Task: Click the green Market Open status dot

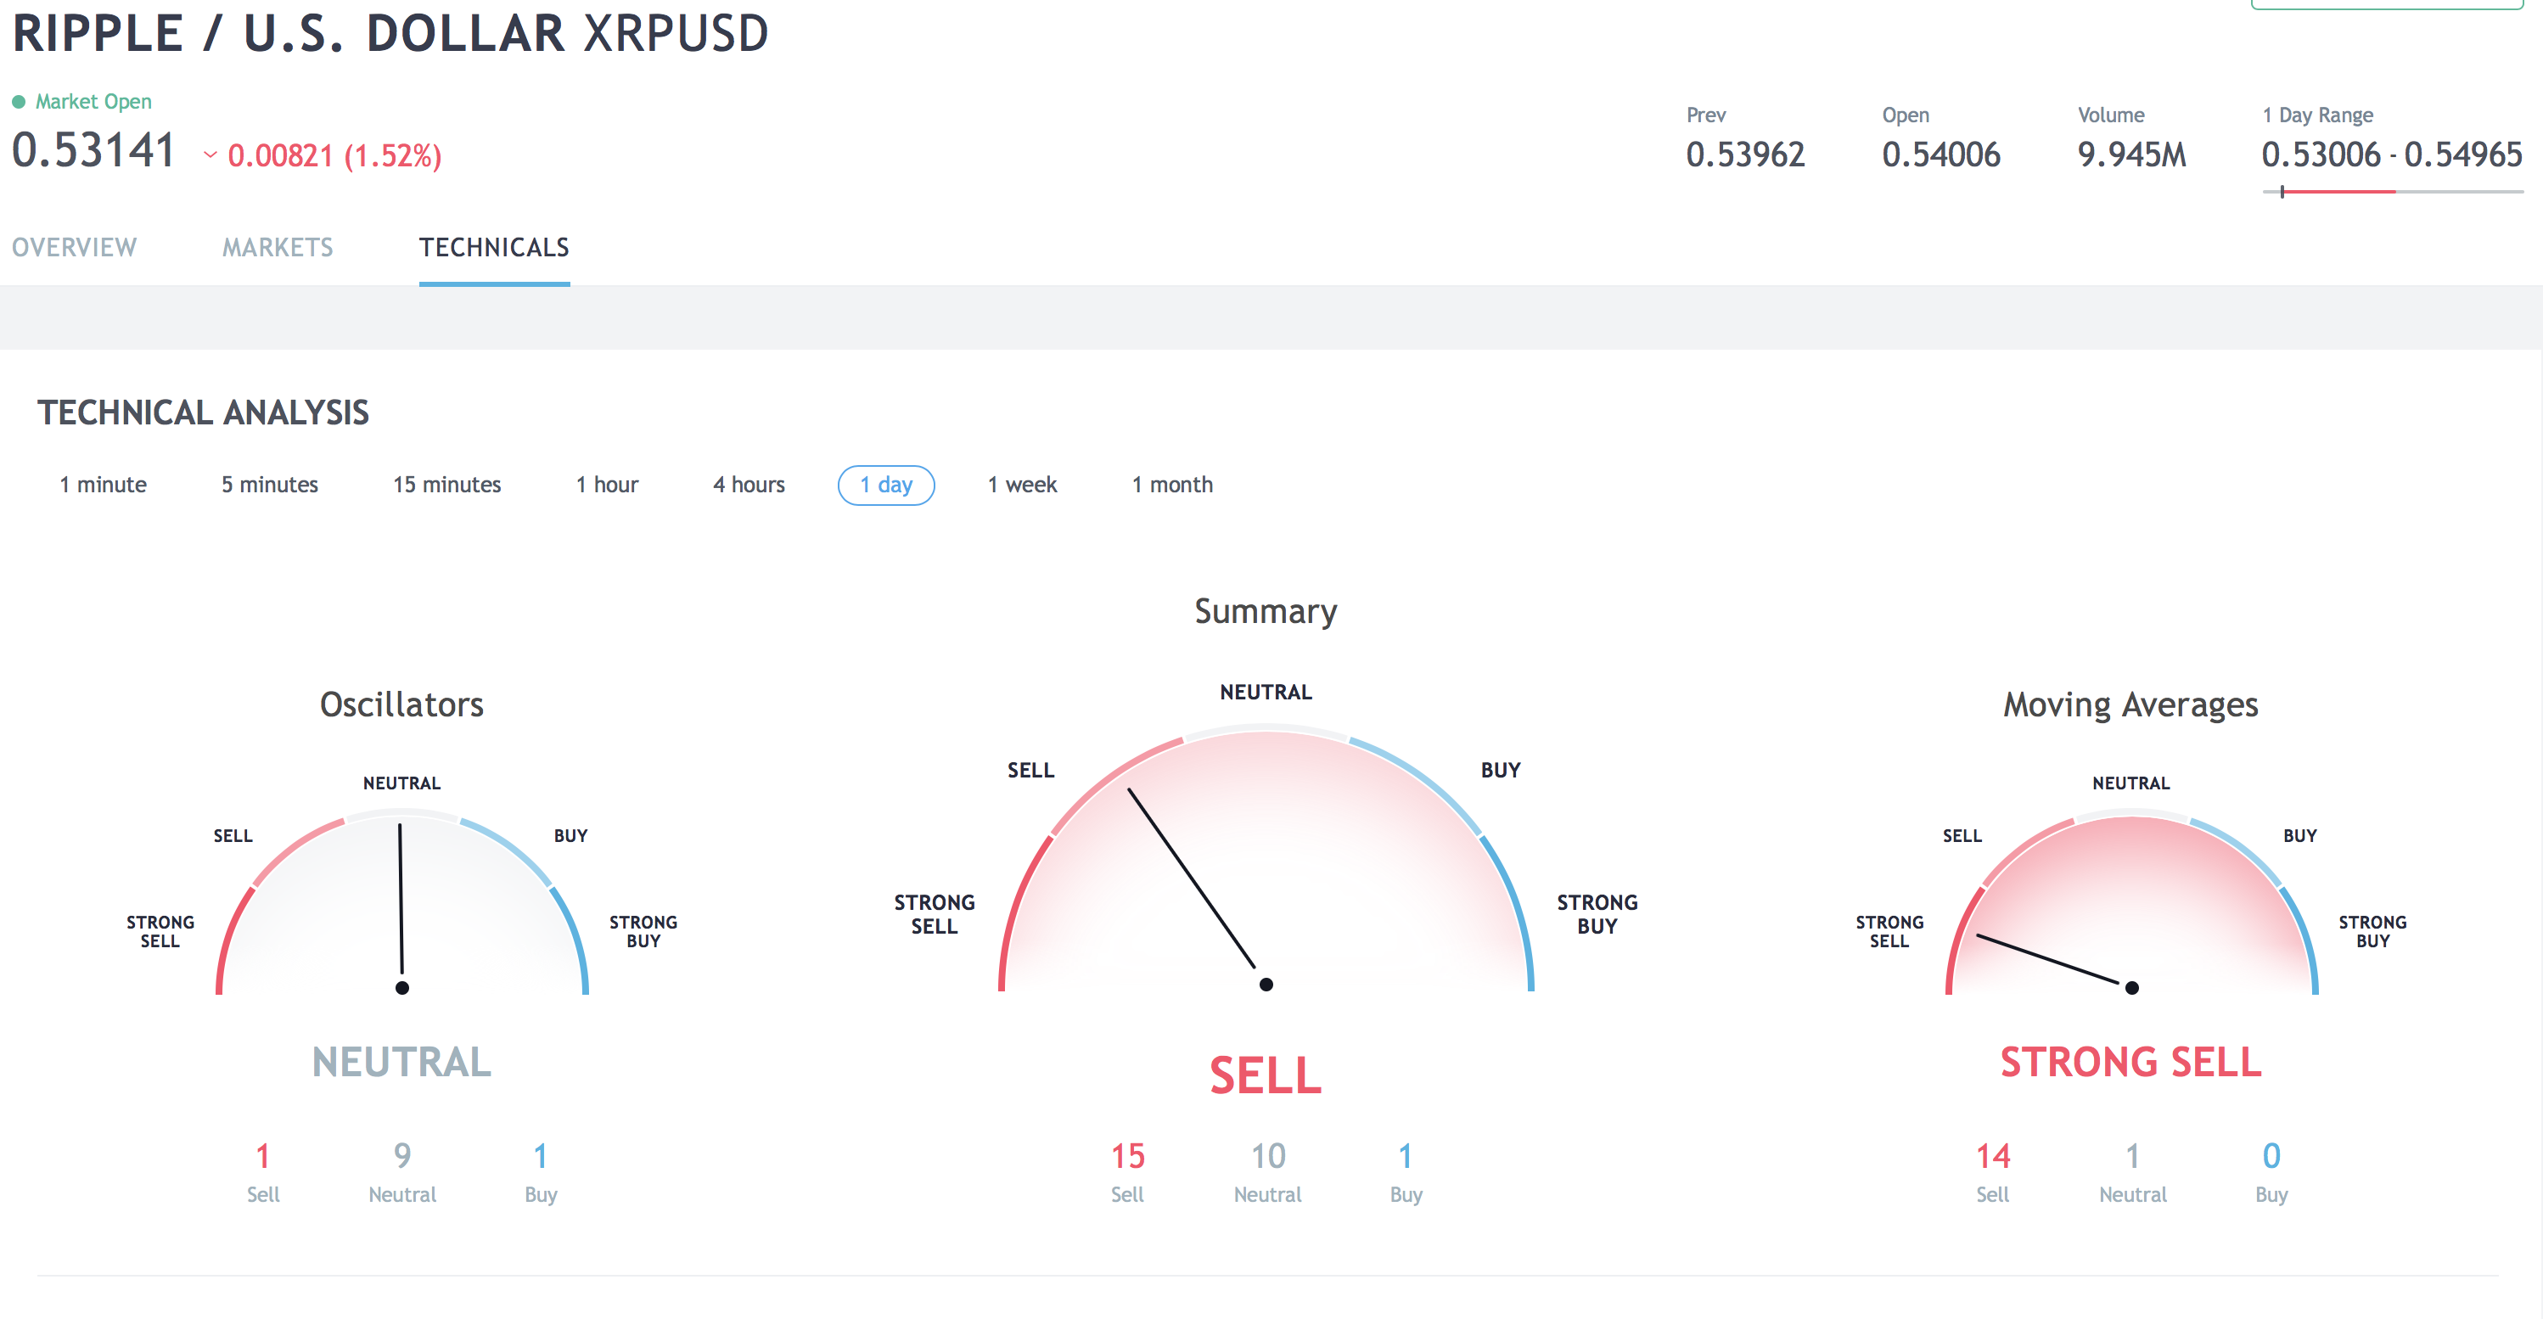Action: point(18,102)
